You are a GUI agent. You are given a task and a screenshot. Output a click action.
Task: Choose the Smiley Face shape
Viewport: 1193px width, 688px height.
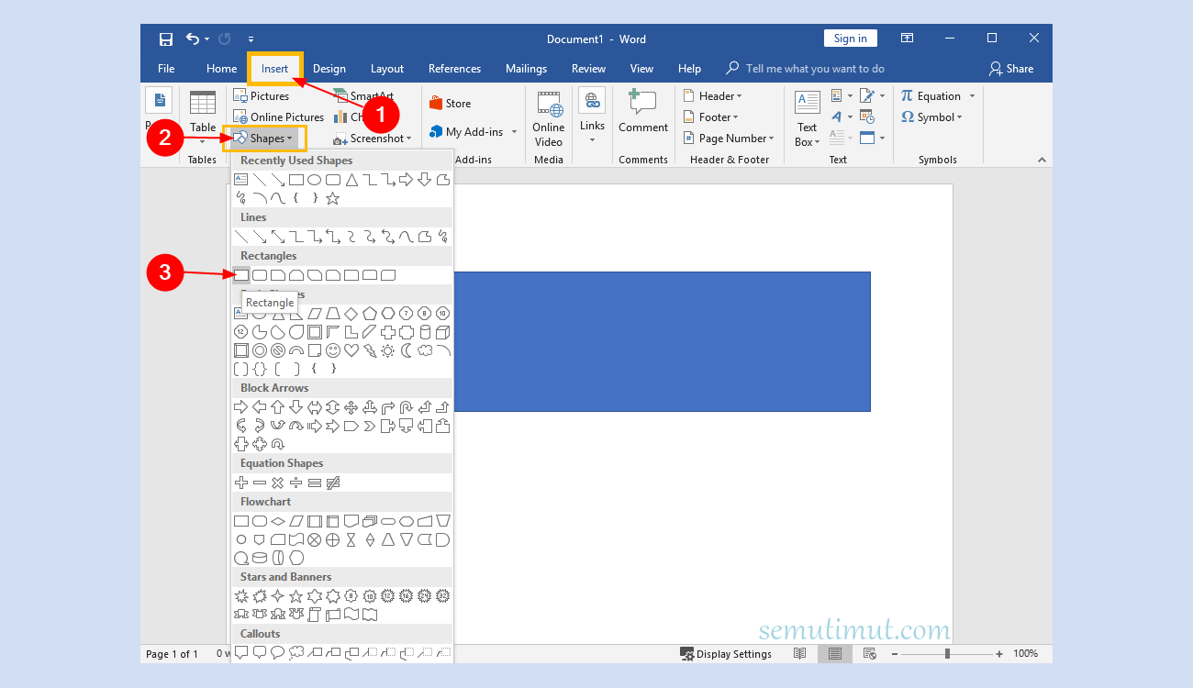click(333, 350)
